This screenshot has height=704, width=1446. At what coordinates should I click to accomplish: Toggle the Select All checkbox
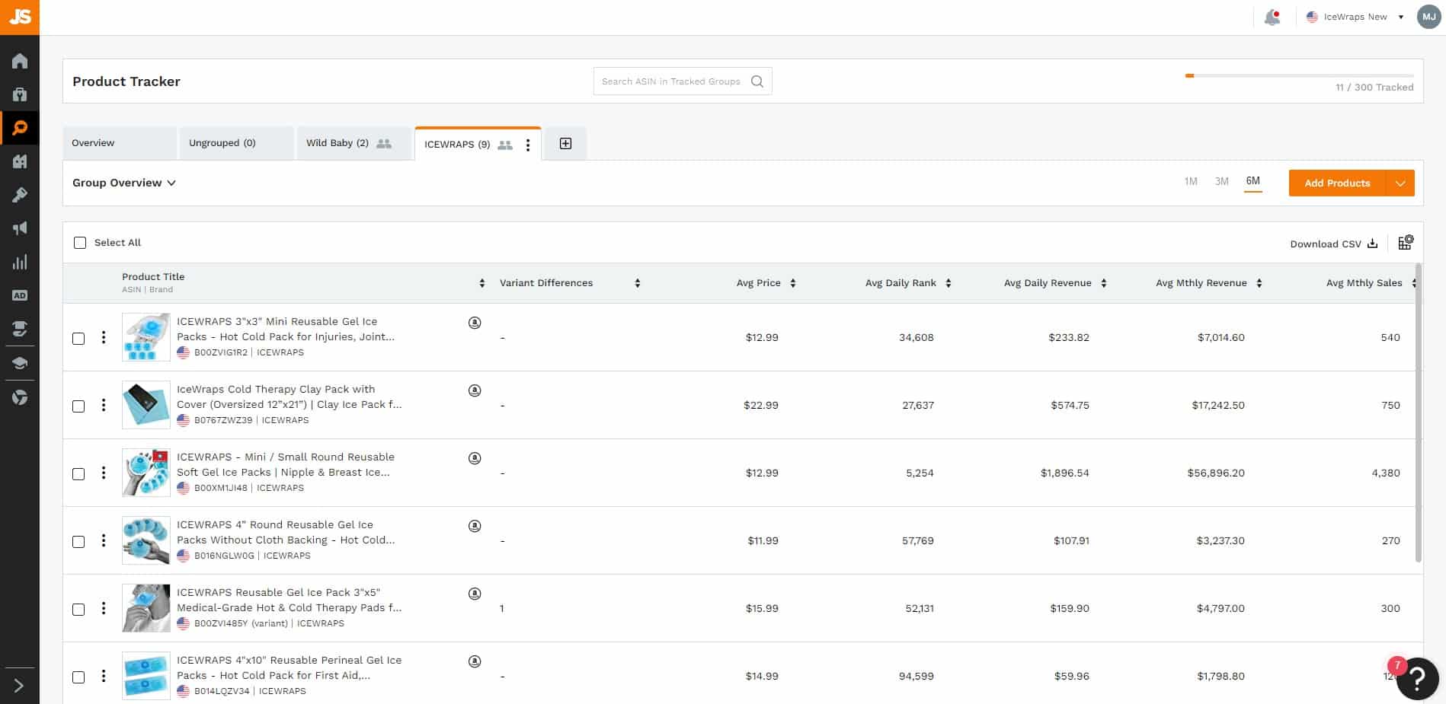[80, 243]
